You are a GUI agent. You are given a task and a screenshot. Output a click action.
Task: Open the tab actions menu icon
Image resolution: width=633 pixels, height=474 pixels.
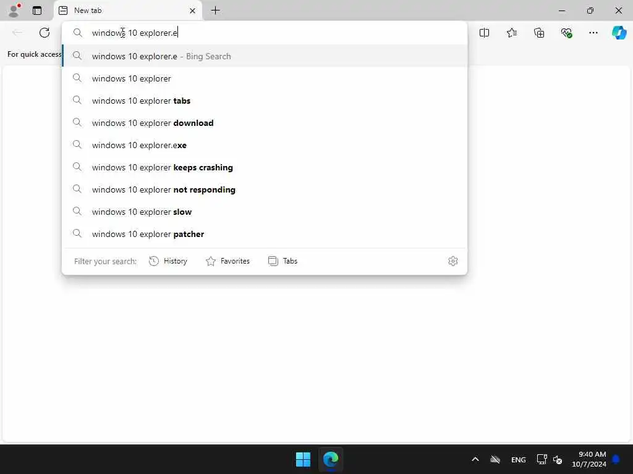click(37, 10)
